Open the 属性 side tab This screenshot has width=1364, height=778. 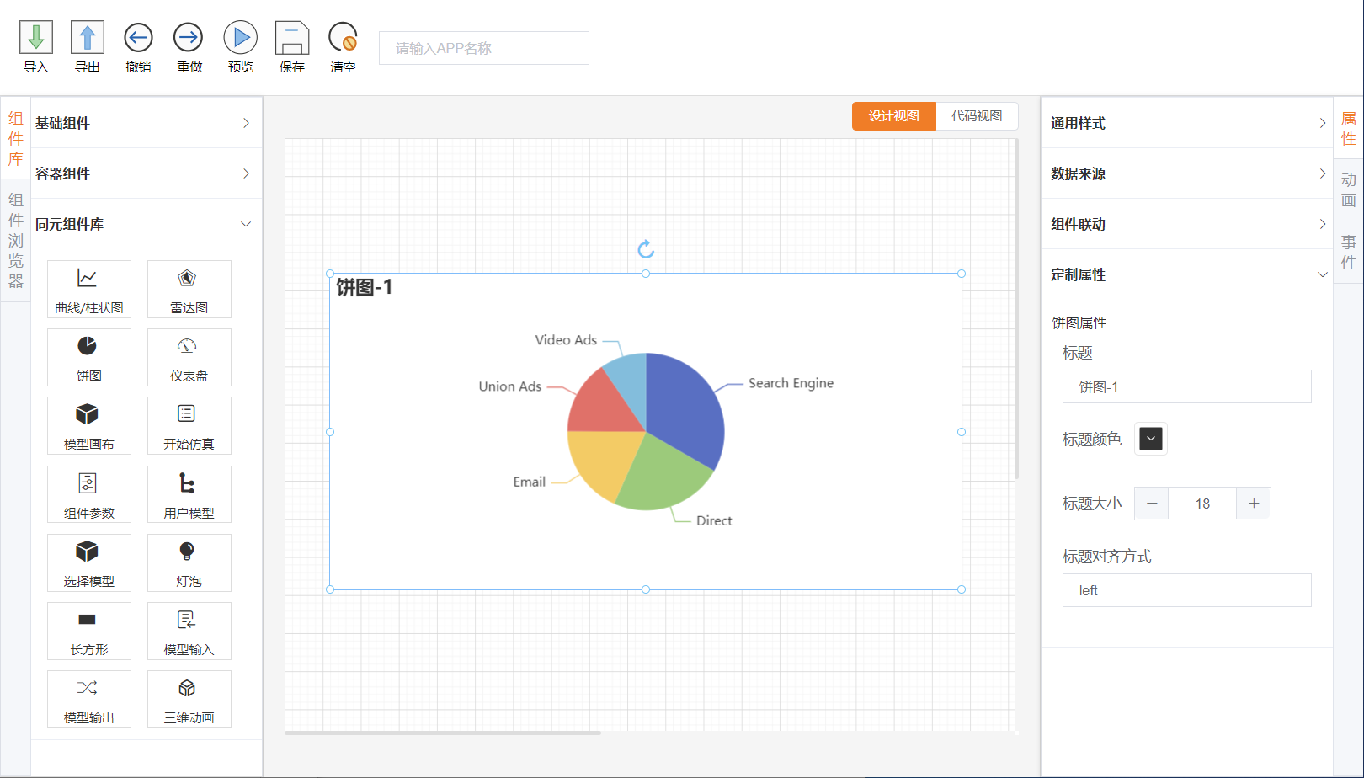click(1349, 129)
